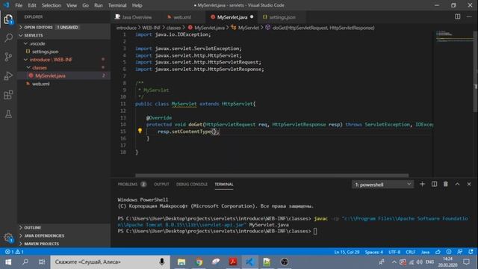478x269 pixels.
Task: Click errors and warnings status indicator
Action: coord(14,252)
